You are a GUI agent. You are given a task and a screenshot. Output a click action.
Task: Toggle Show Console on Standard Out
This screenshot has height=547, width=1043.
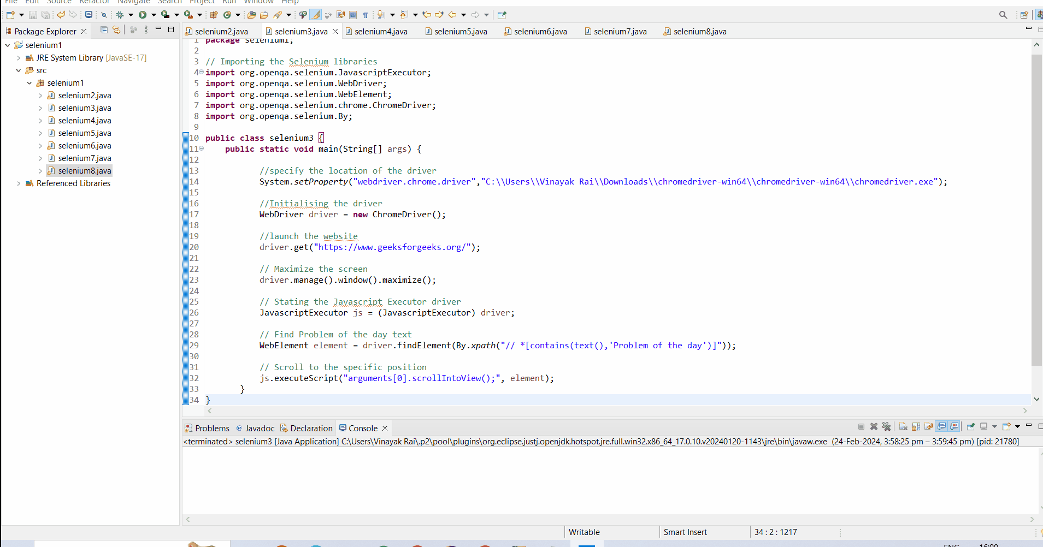(941, 426)
